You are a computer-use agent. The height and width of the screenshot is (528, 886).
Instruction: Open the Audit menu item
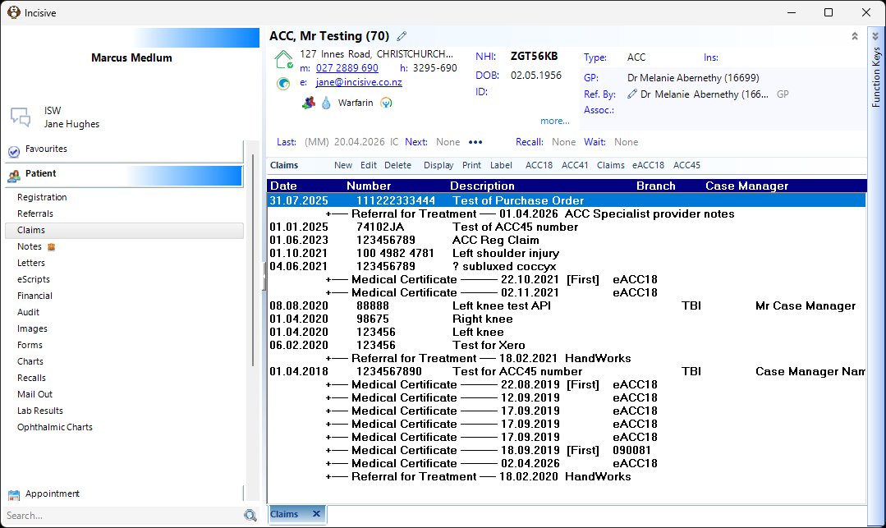28,312
